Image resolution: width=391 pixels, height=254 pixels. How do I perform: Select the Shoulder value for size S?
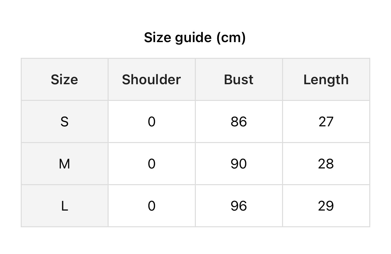(151, 122)
